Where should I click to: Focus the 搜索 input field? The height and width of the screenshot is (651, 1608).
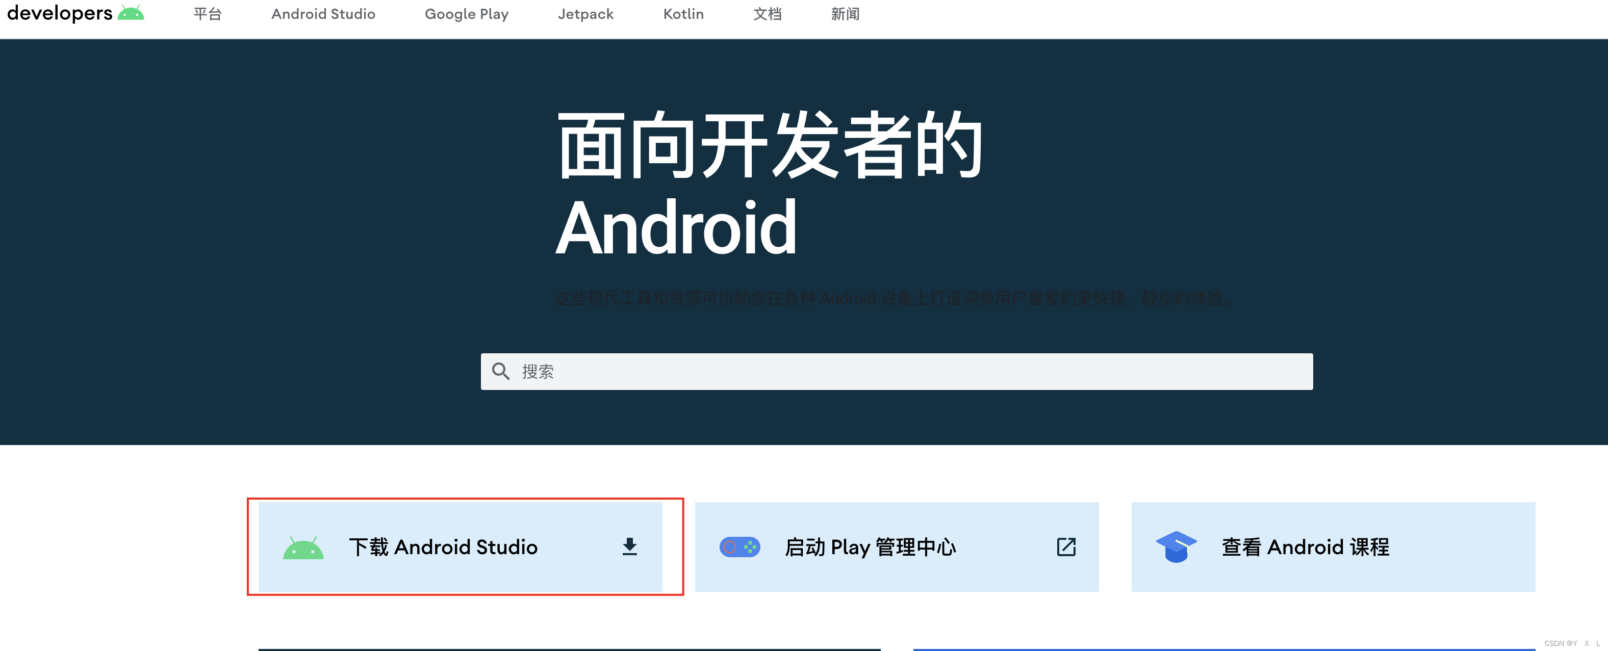tap(897, 371)
